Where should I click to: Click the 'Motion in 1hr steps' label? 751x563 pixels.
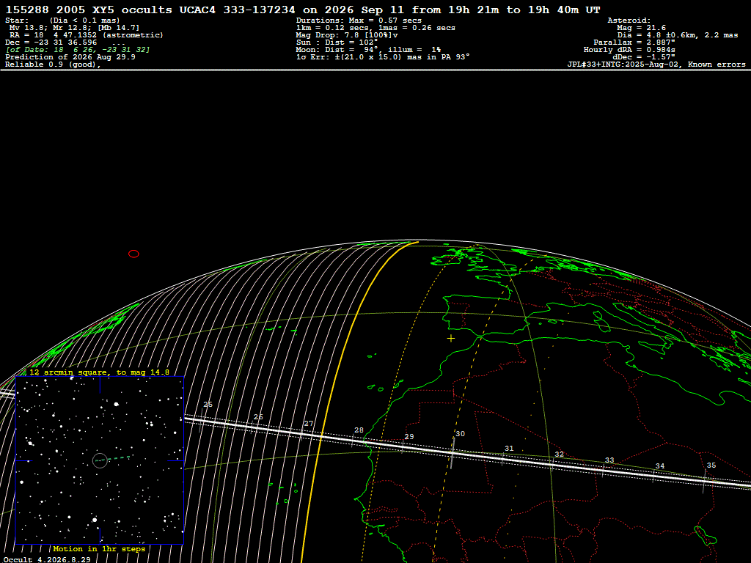[x=99, y=548]
